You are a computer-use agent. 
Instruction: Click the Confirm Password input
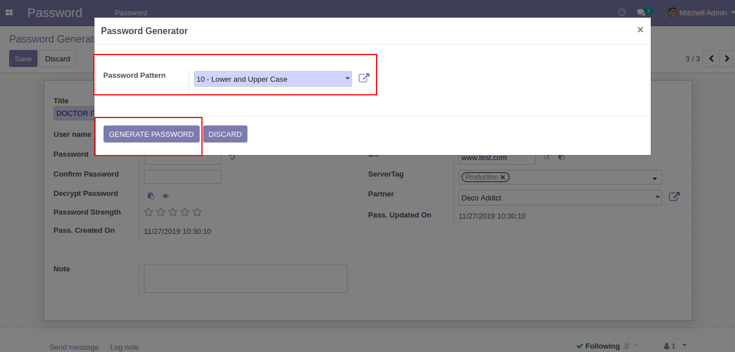(x=183, y=177)
